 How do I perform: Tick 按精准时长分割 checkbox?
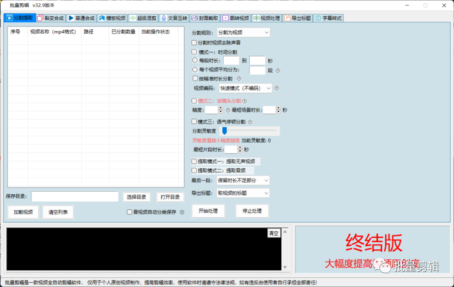click(195, 78)
